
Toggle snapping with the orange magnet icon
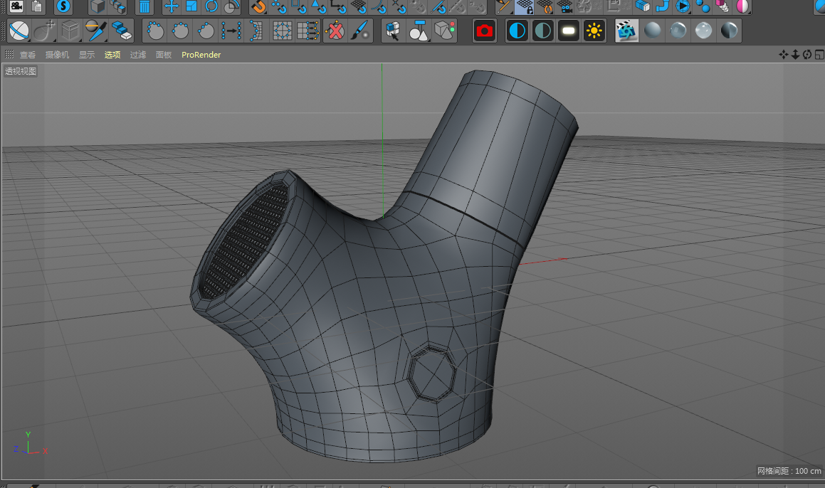[x=258, y=7]
